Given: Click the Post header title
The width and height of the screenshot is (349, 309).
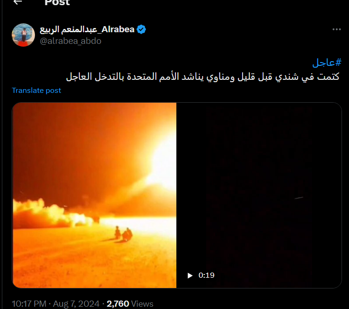Looking at the screenshot, I should [x=57, y=3].
